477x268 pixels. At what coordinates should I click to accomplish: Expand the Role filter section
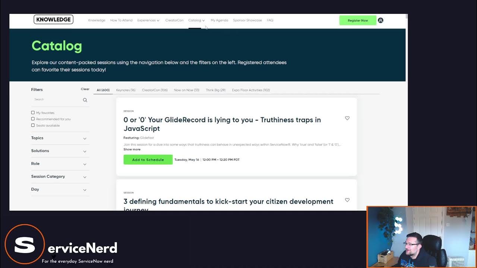click(x=60, y=164)
